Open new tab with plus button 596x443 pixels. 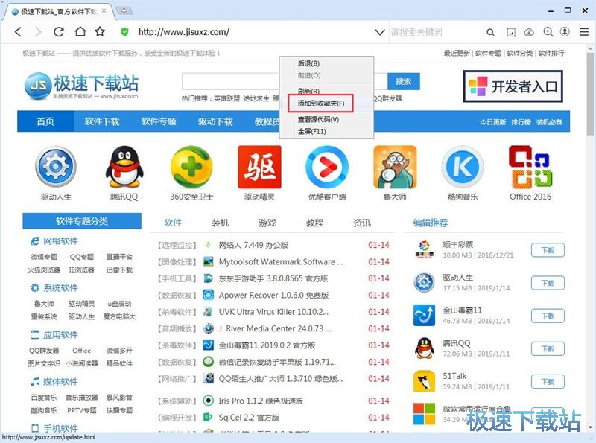point(124,11)
